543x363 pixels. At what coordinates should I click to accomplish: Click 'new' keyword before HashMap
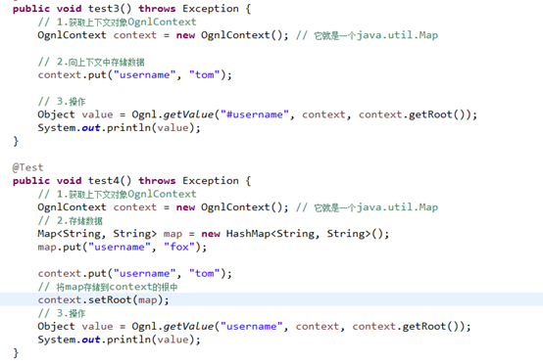(x=211, y=234)
